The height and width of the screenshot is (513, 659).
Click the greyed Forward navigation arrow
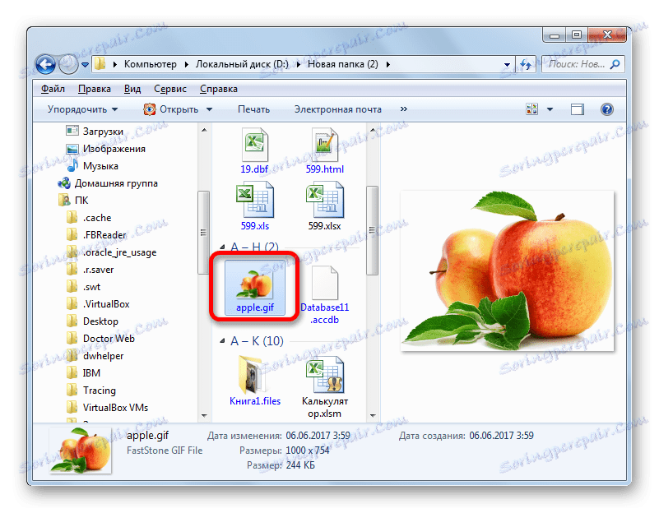point(67,65)
